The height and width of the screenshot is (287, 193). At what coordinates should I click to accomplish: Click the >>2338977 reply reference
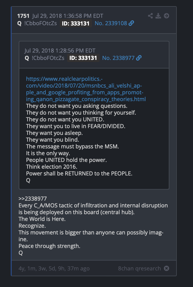33,199
